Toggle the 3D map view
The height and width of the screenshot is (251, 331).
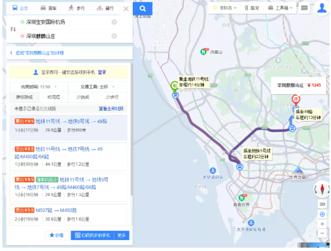(322, 204)
